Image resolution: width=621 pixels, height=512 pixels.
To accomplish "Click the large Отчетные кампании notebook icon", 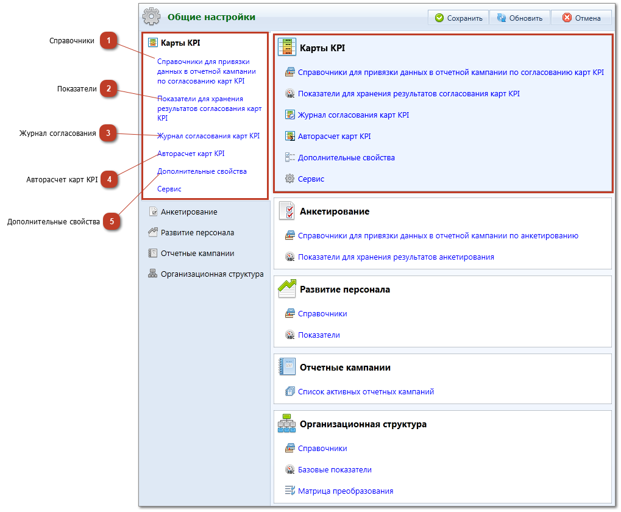I will point(287,367).
